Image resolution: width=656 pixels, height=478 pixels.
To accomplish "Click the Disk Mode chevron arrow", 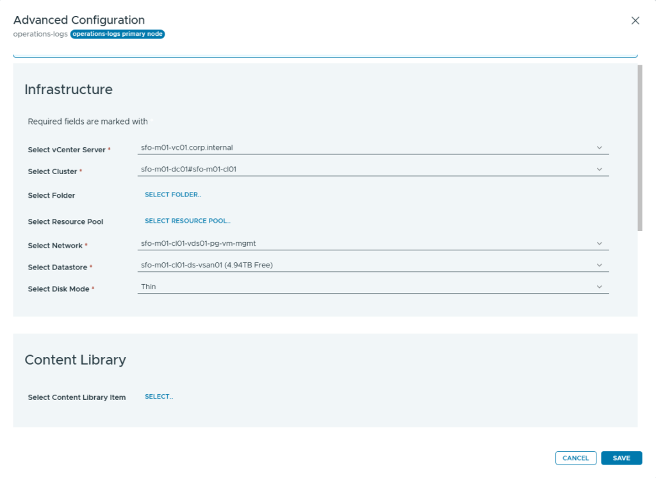I will (x=600, y=287).
